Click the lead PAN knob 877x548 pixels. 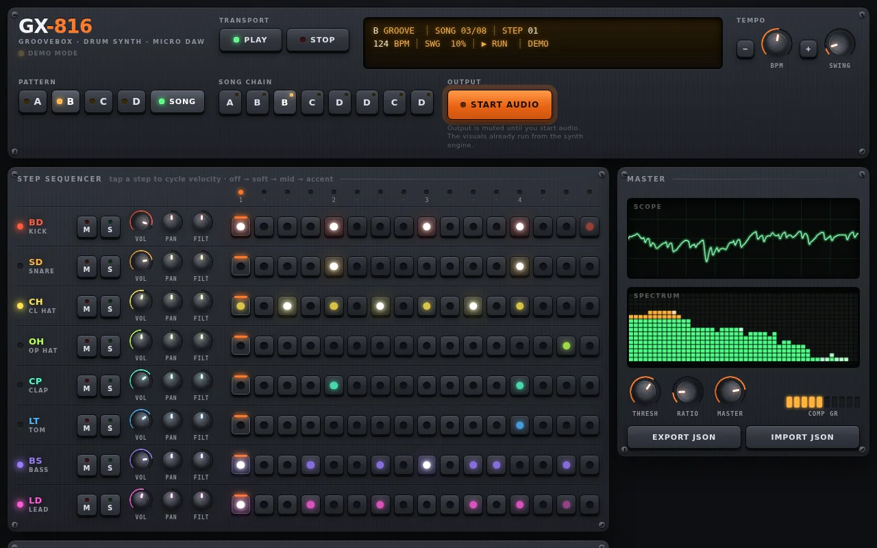pyautogui.click(x=171, y=499)
